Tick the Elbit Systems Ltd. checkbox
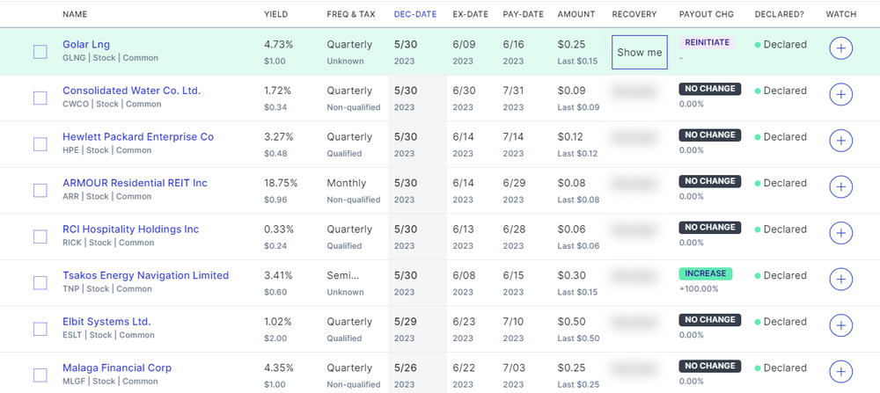Viewport: 880px width, 393px height. tap(40, 329)
